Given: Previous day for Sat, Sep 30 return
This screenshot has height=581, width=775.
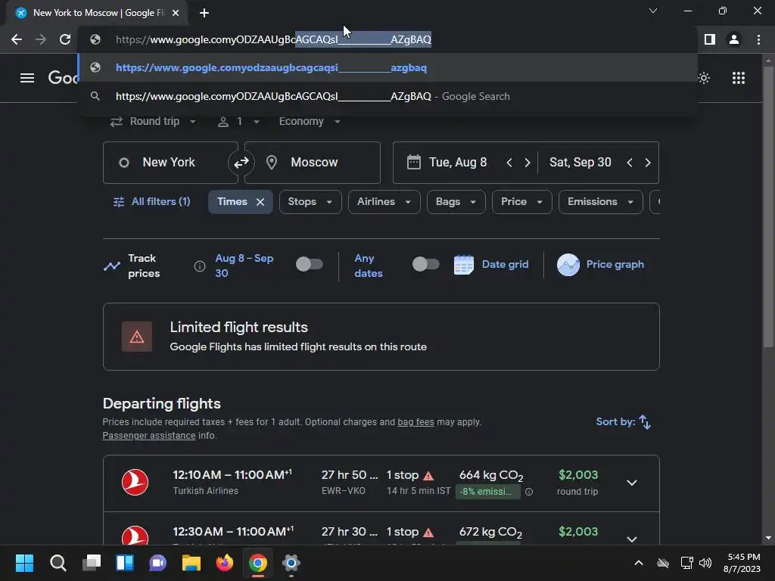Looking at the screenshot, I should pyautogui.click(x=629, y=163).
